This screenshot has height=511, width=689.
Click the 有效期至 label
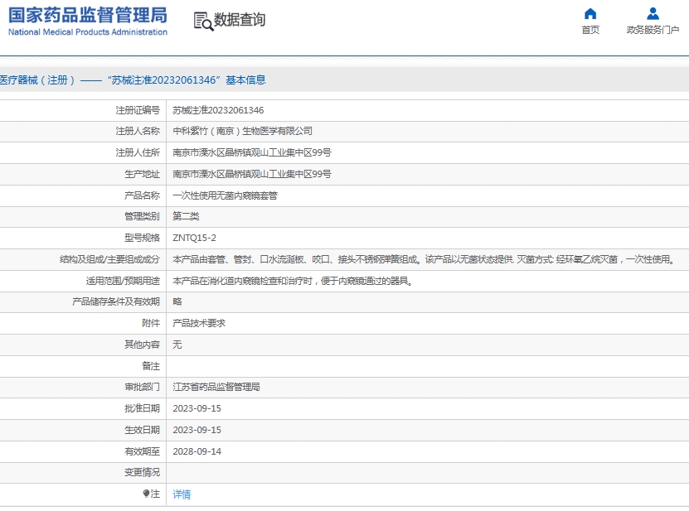coord(142,451)
